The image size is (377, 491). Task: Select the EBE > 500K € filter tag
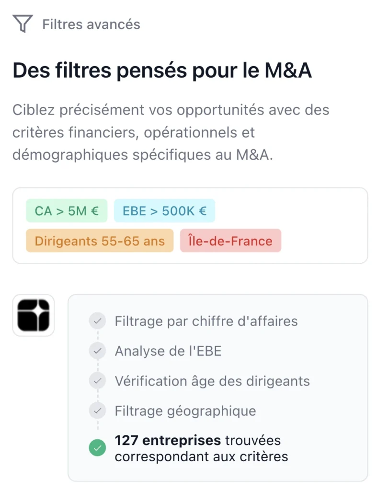pos(164,211)
